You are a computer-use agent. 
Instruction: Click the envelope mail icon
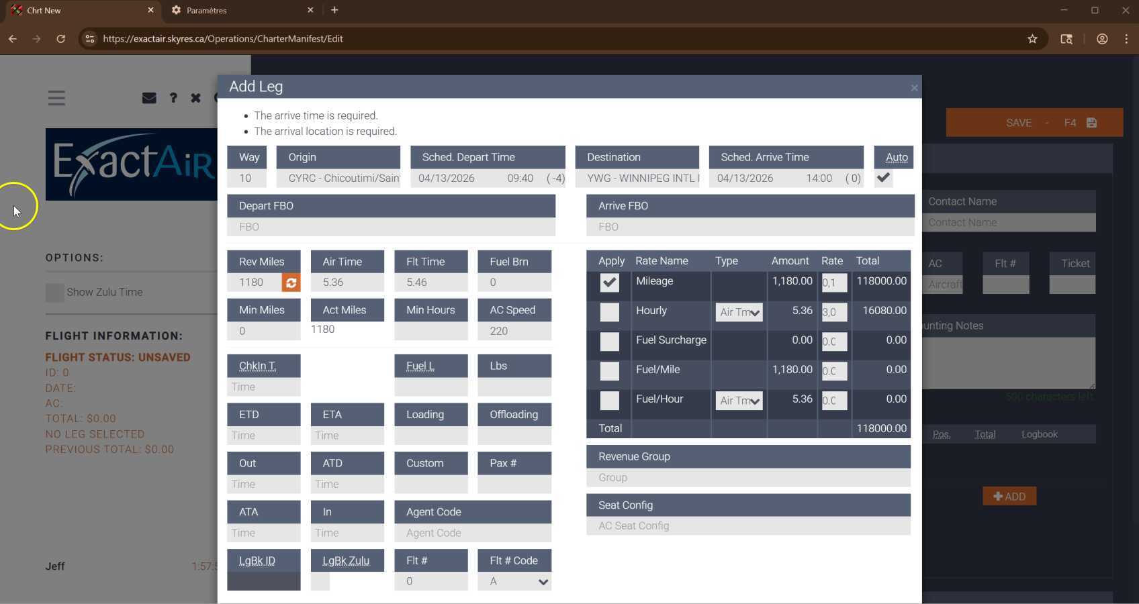click(x=149, y=98)
